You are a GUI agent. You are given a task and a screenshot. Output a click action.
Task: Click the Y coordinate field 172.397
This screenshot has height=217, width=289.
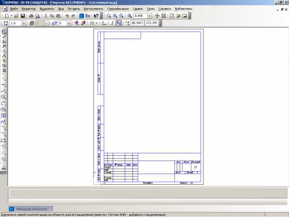tap(152, 23)
